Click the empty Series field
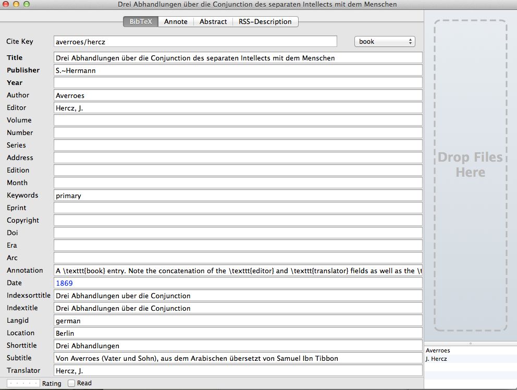The height and width of the screenshot is (390, 517). [238, 145]
